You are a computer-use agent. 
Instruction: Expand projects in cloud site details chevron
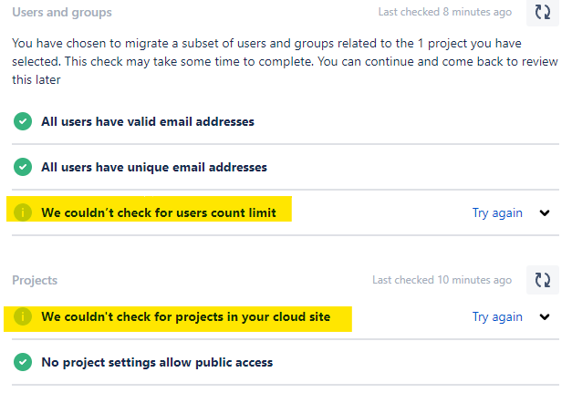(x=545, y=316)
